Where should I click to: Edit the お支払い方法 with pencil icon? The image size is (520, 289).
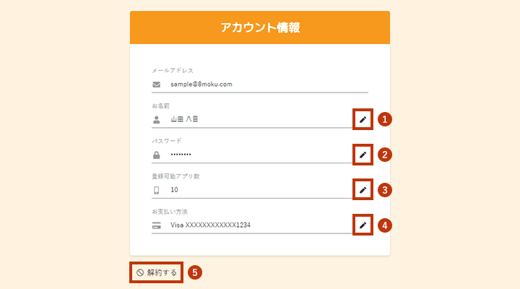click(363, 225)
